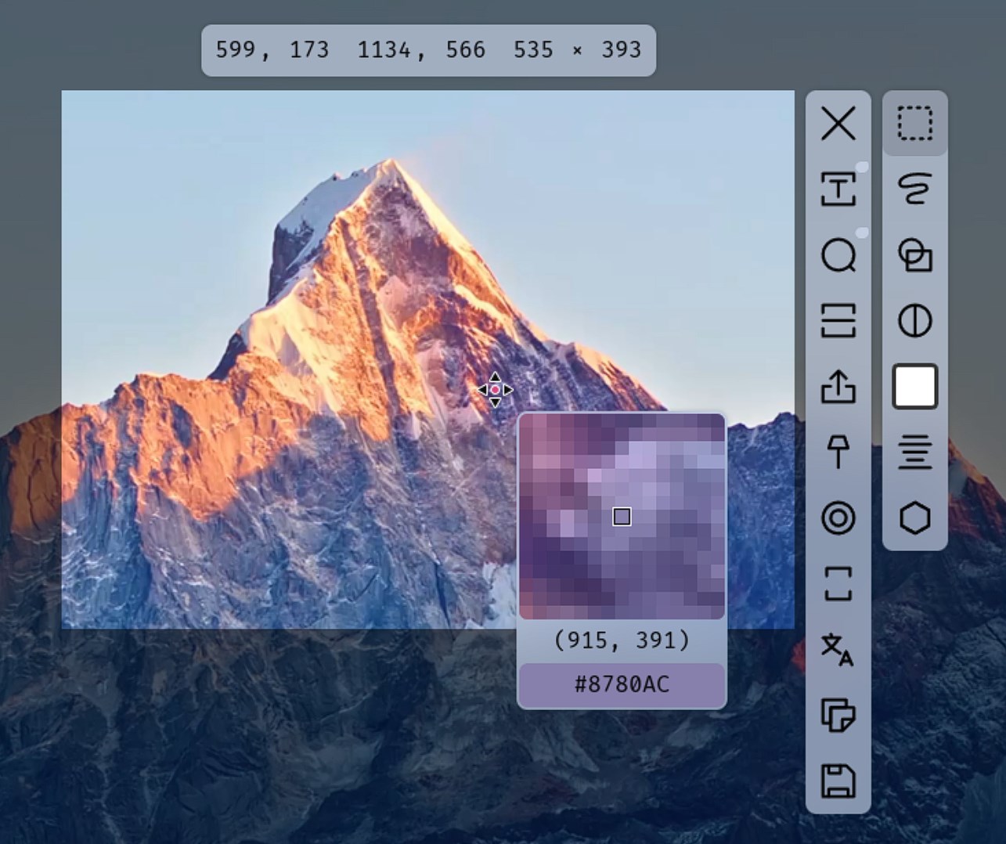Click the selection size 535 × 393
1006x844 pixels.
pos(577,50)
